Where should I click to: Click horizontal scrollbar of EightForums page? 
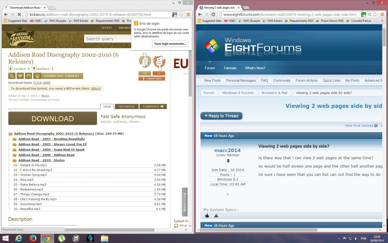coord(259,230)
